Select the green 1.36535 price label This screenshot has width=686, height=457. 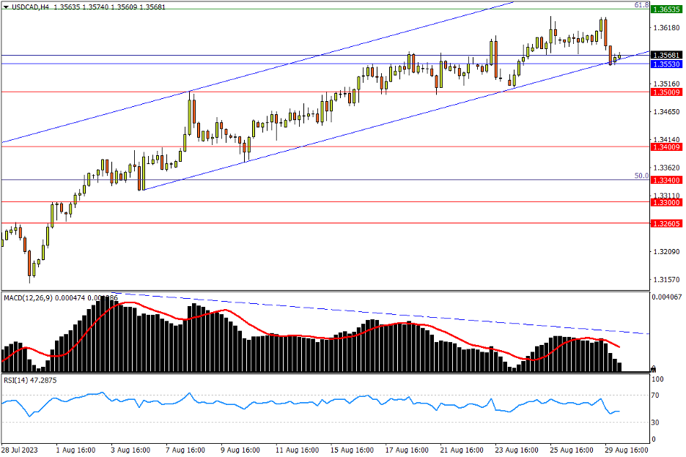pyautogui.click(x=667, y=10)
